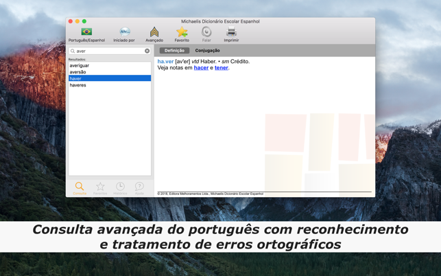Minimize the dictionary window

[78, 21]
